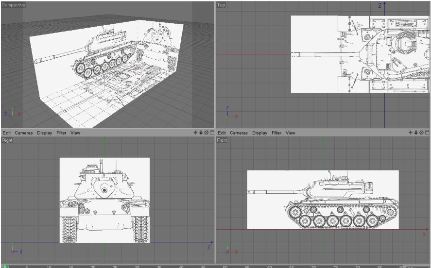Click the pan (move camera) icon of Right viewport

click(195, 133)
